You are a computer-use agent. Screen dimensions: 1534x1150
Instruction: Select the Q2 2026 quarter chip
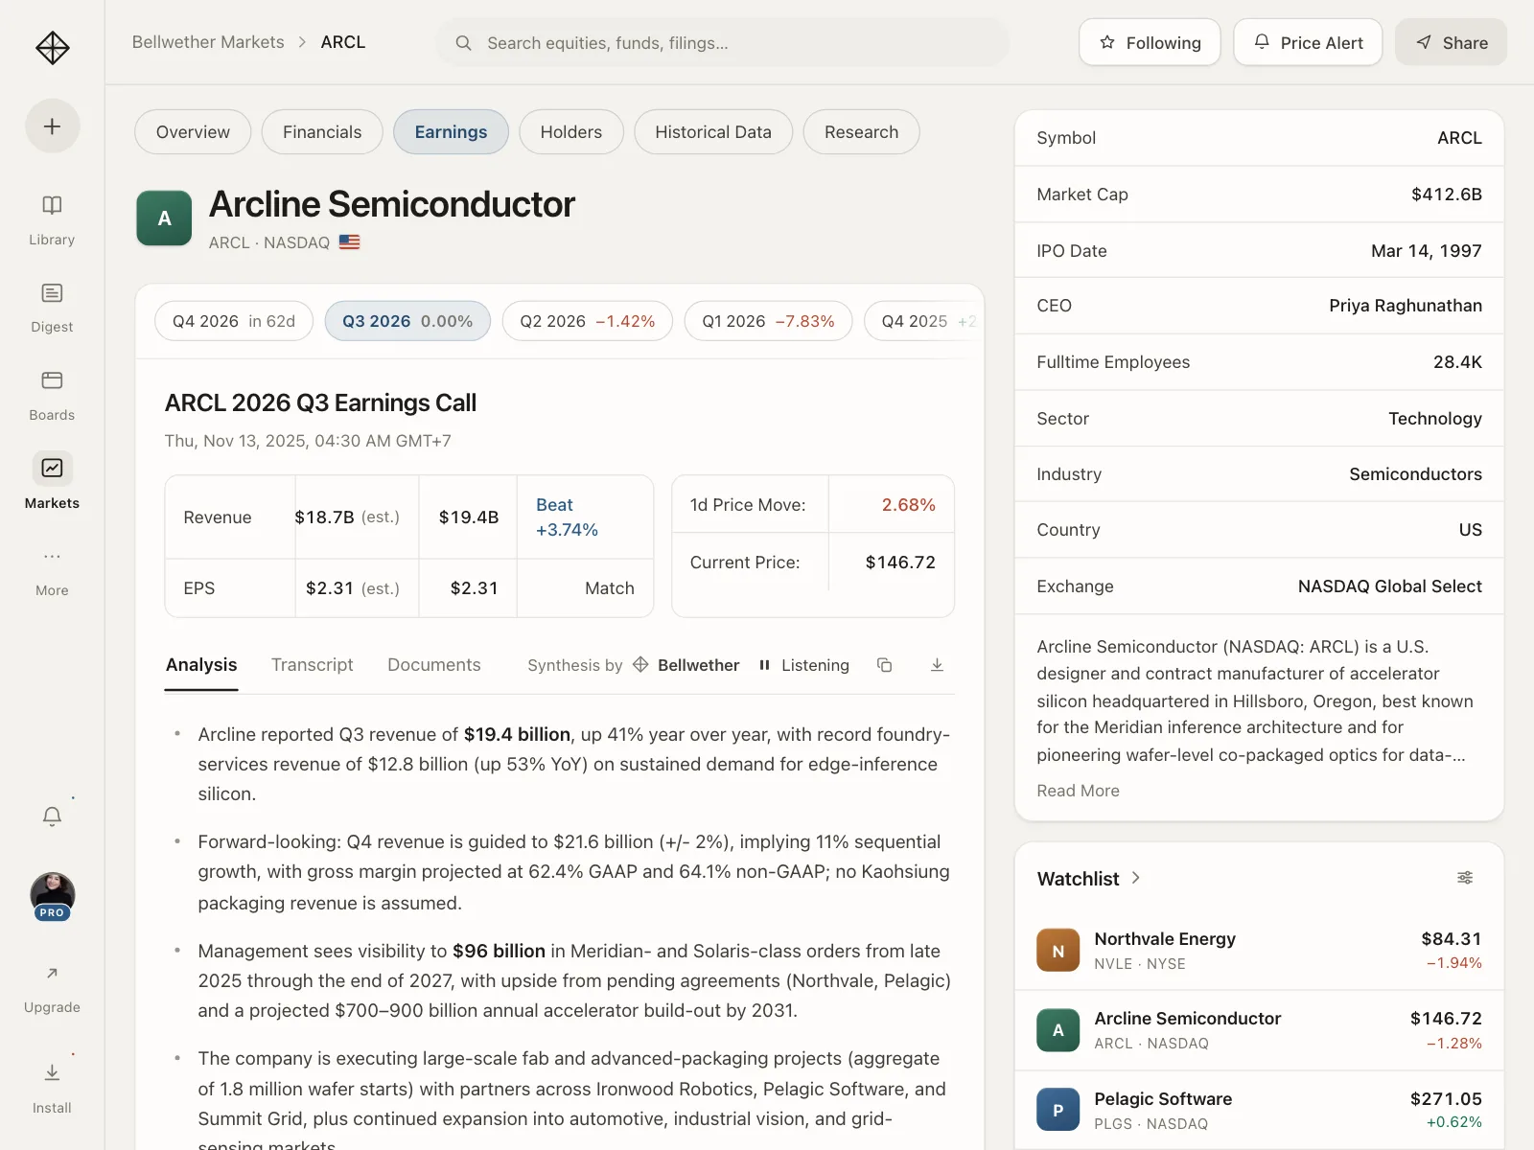coord(588,321)
